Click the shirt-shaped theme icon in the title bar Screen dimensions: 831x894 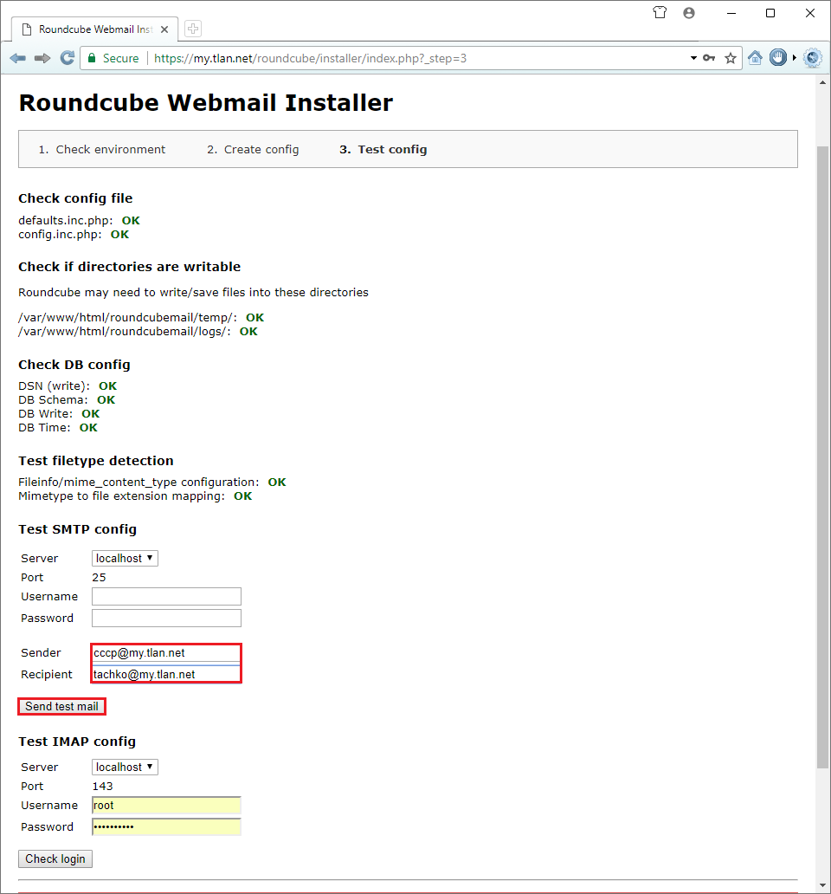pos(660,12)
